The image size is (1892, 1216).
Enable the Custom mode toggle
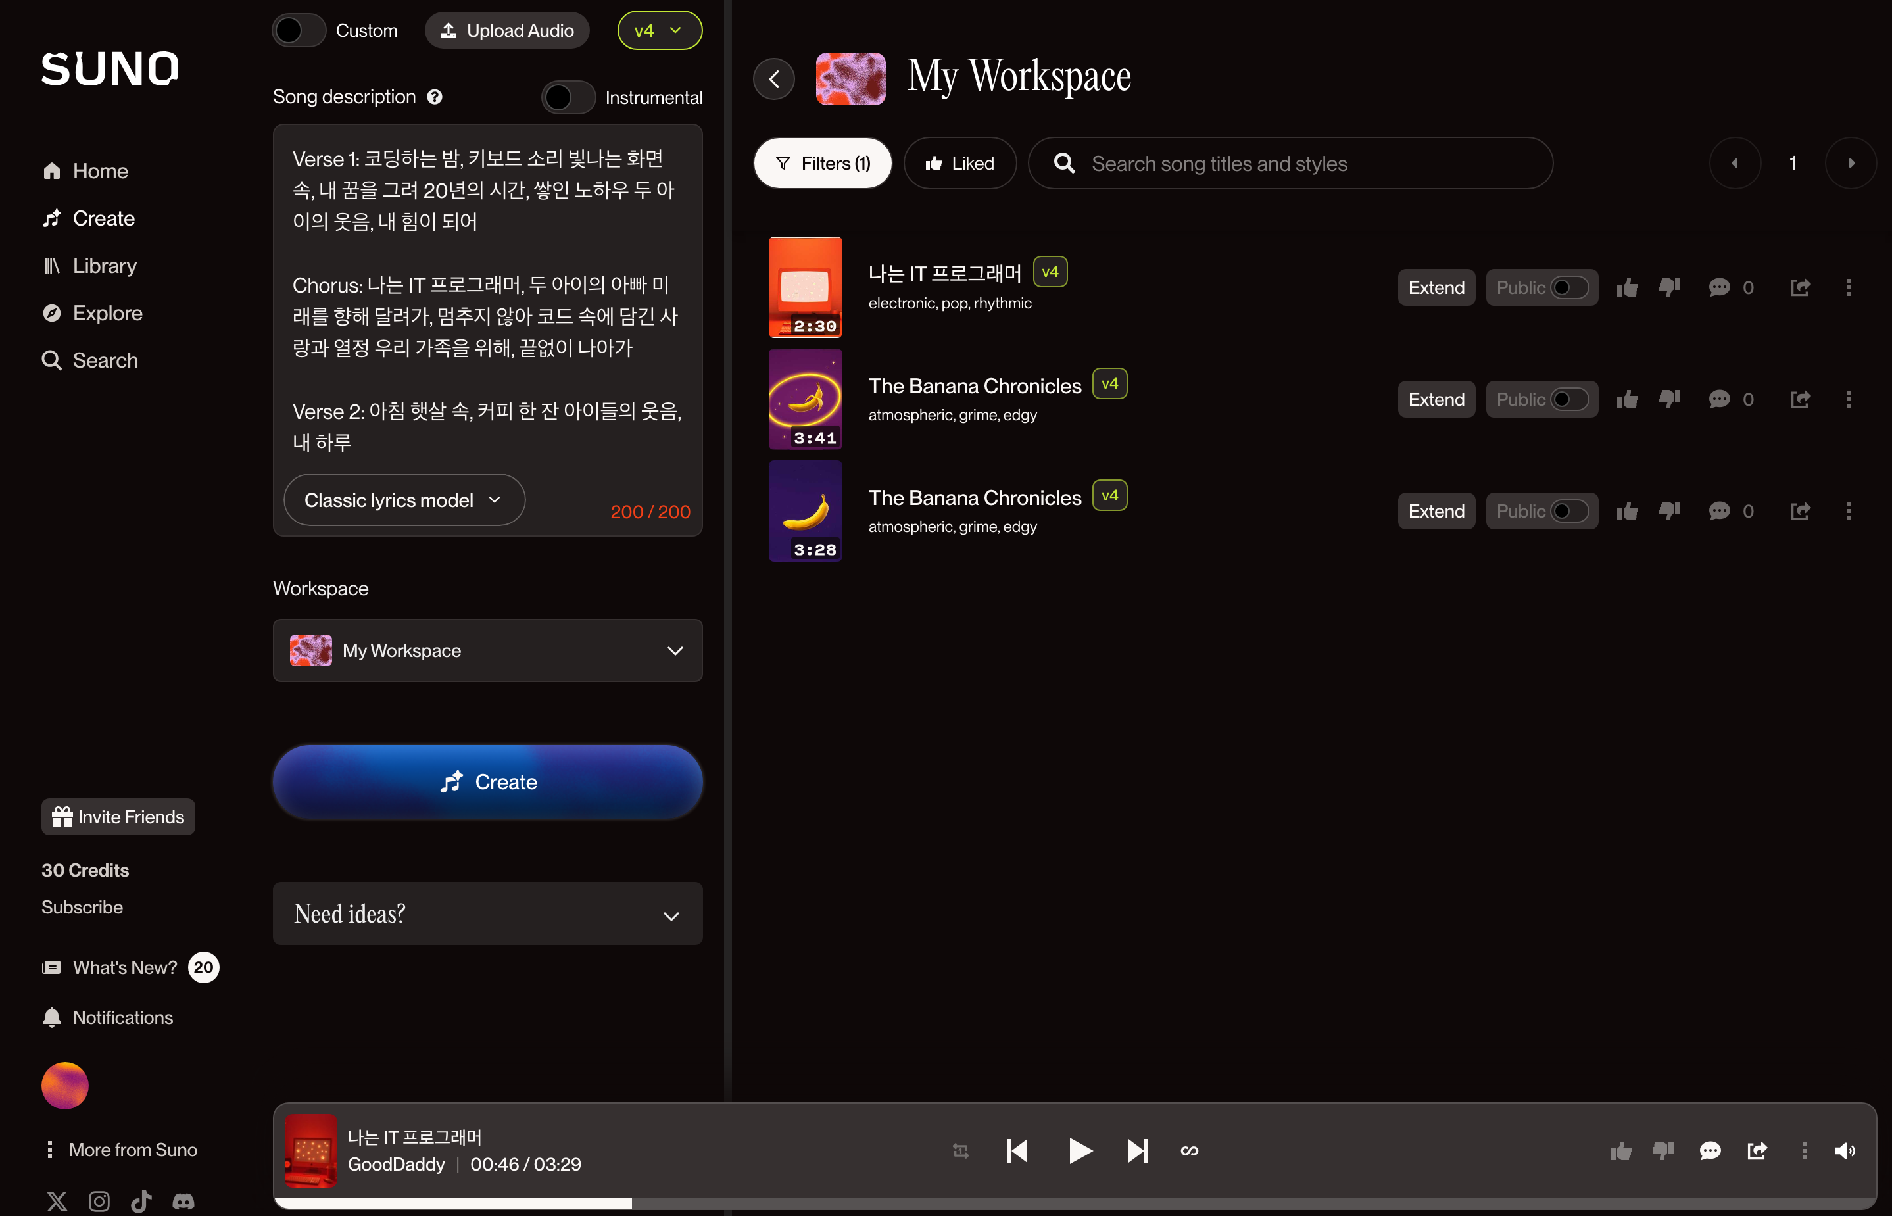click(299, 31)
